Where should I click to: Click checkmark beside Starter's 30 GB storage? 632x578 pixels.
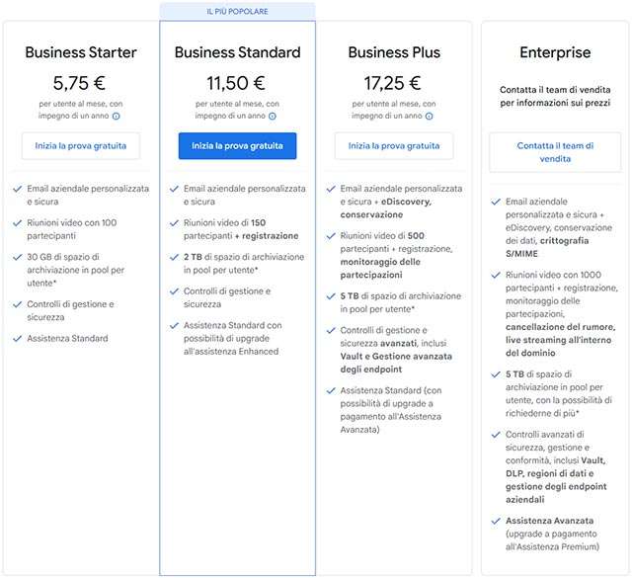click(x=18, y=257)
